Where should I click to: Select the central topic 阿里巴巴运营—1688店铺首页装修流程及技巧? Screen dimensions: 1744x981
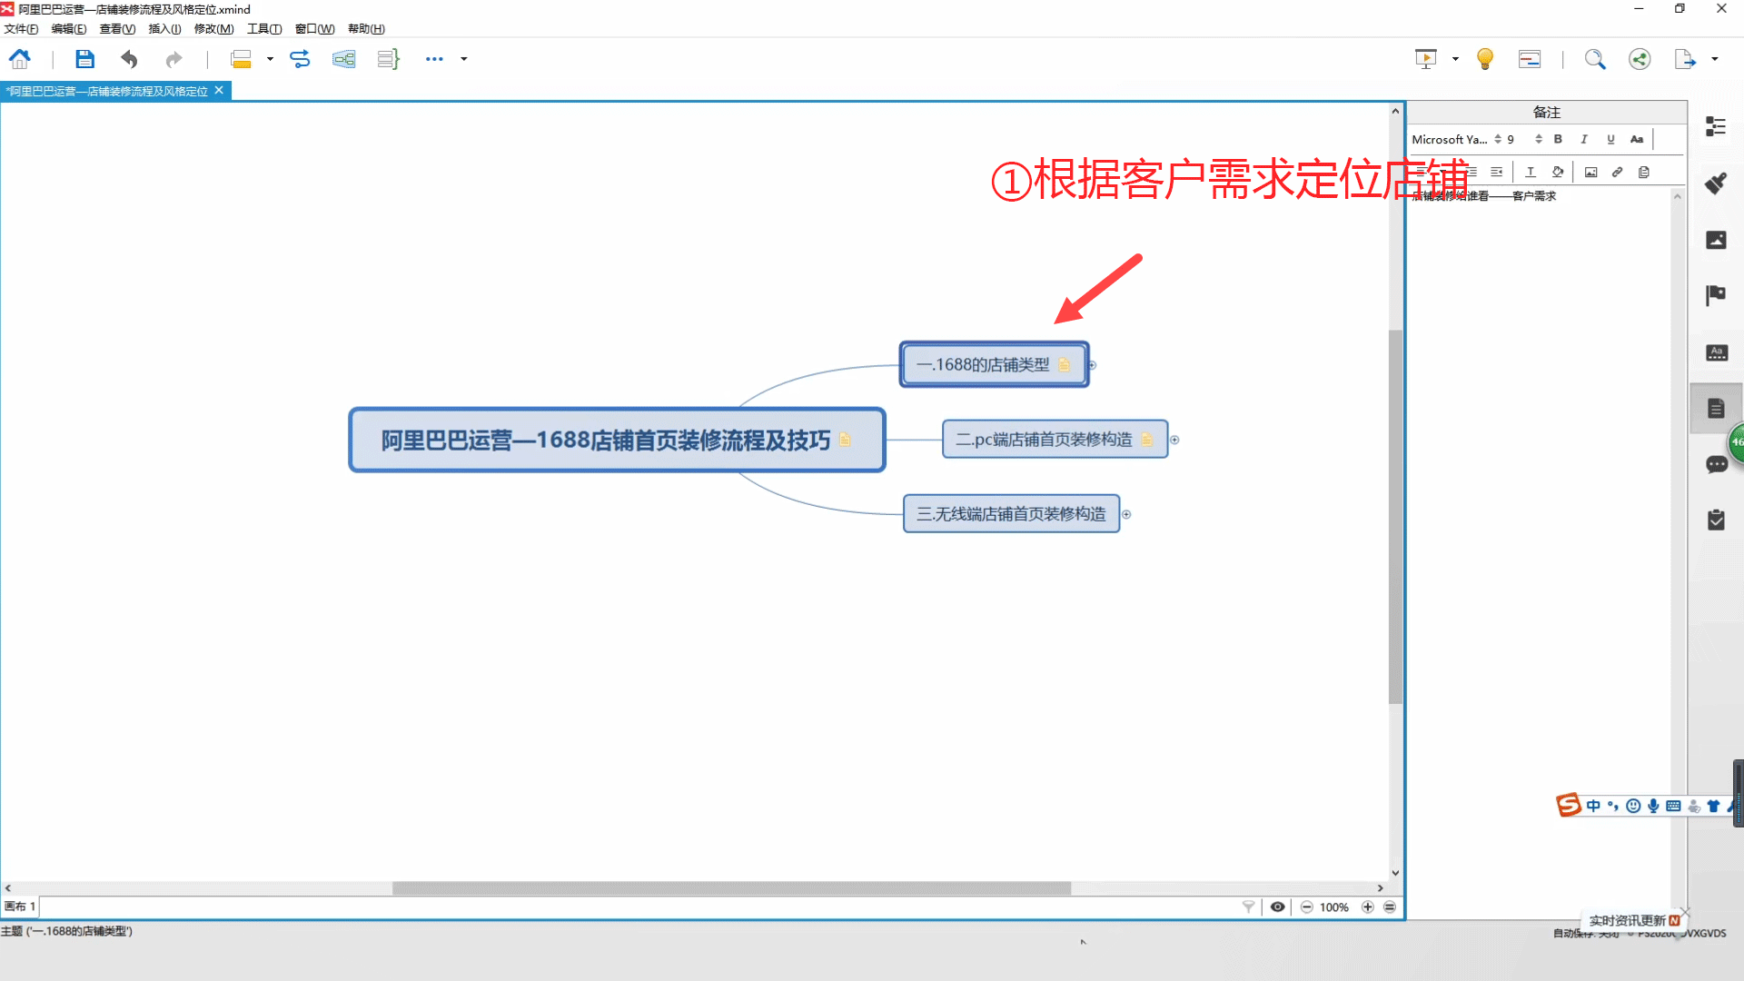(617, 440)
